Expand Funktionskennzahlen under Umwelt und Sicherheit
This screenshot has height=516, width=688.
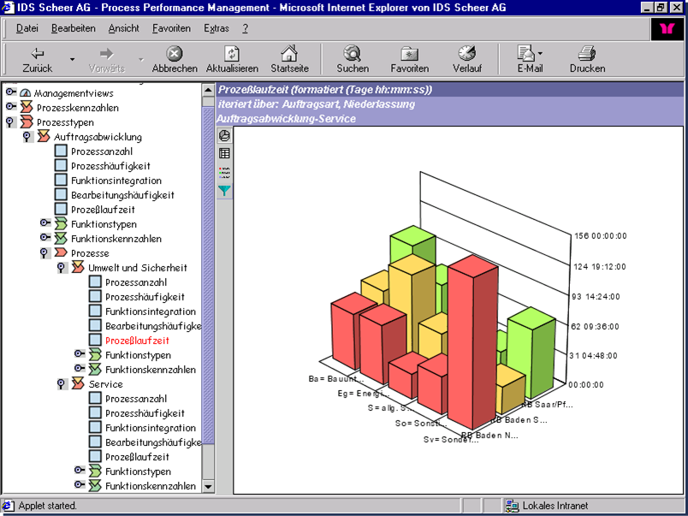80,368
